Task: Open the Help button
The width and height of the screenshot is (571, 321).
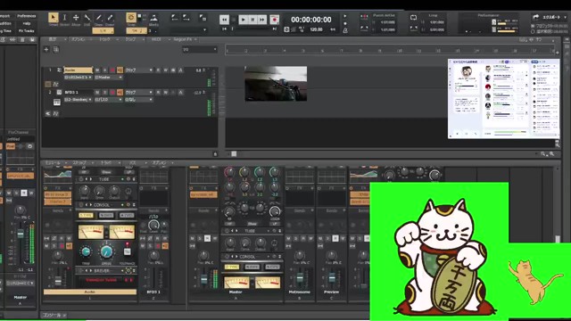Action: 27,24
